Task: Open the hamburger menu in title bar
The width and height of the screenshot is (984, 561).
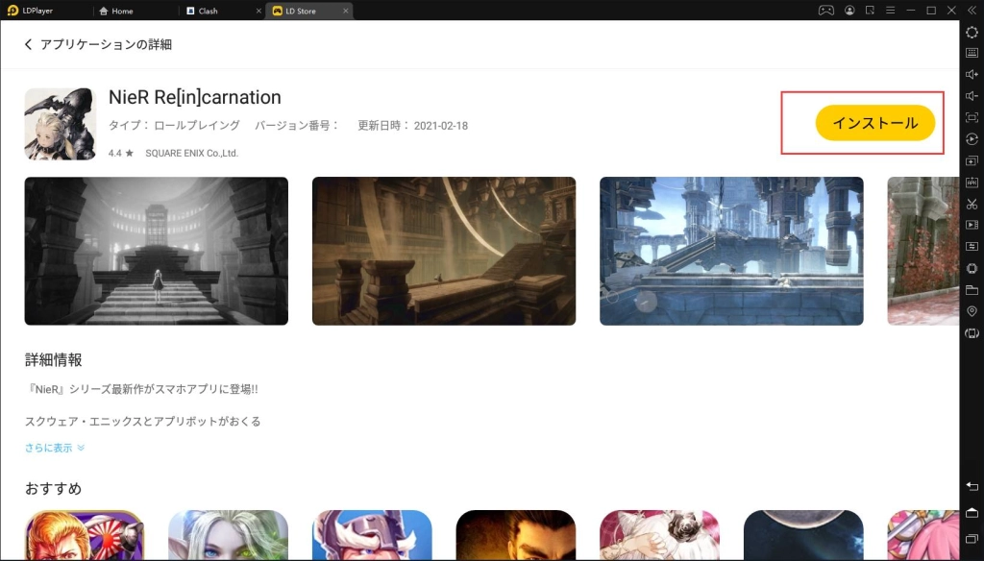Action: (890, 11)
